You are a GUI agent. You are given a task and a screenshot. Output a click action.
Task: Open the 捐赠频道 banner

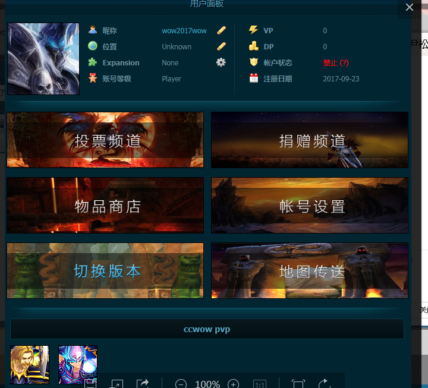click(310, 140)
